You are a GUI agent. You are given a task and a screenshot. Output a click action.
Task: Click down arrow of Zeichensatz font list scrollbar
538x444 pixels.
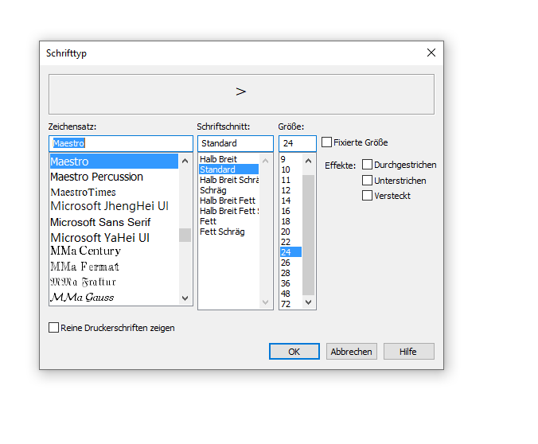point(185,298)
